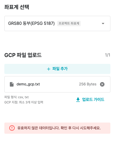Click the GCP 지점 minimum 3 points hint
Screen dimensions: 115x143
24,102
